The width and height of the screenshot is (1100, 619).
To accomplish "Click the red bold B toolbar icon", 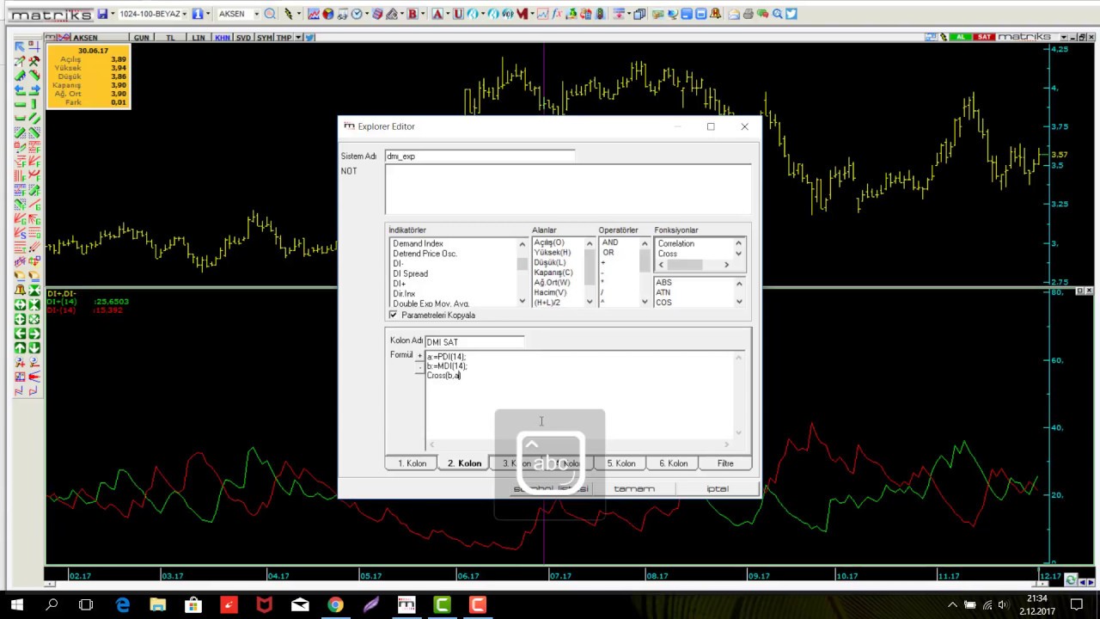I will [412, 14].
